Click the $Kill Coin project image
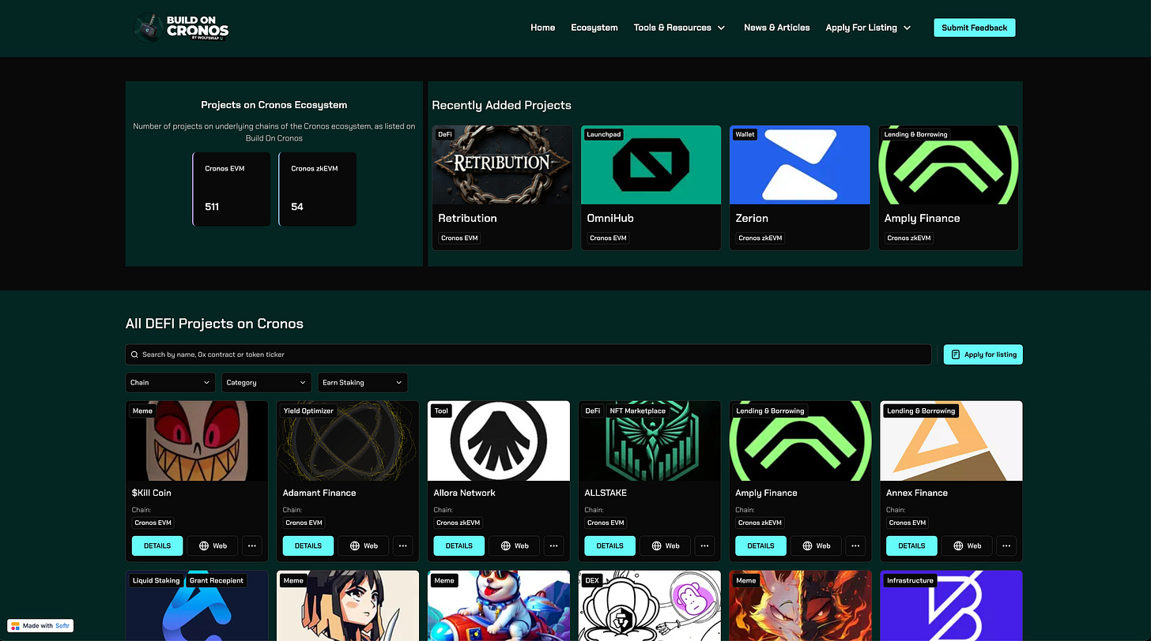Screen dimensions: 1151x641 coord(197,440)
